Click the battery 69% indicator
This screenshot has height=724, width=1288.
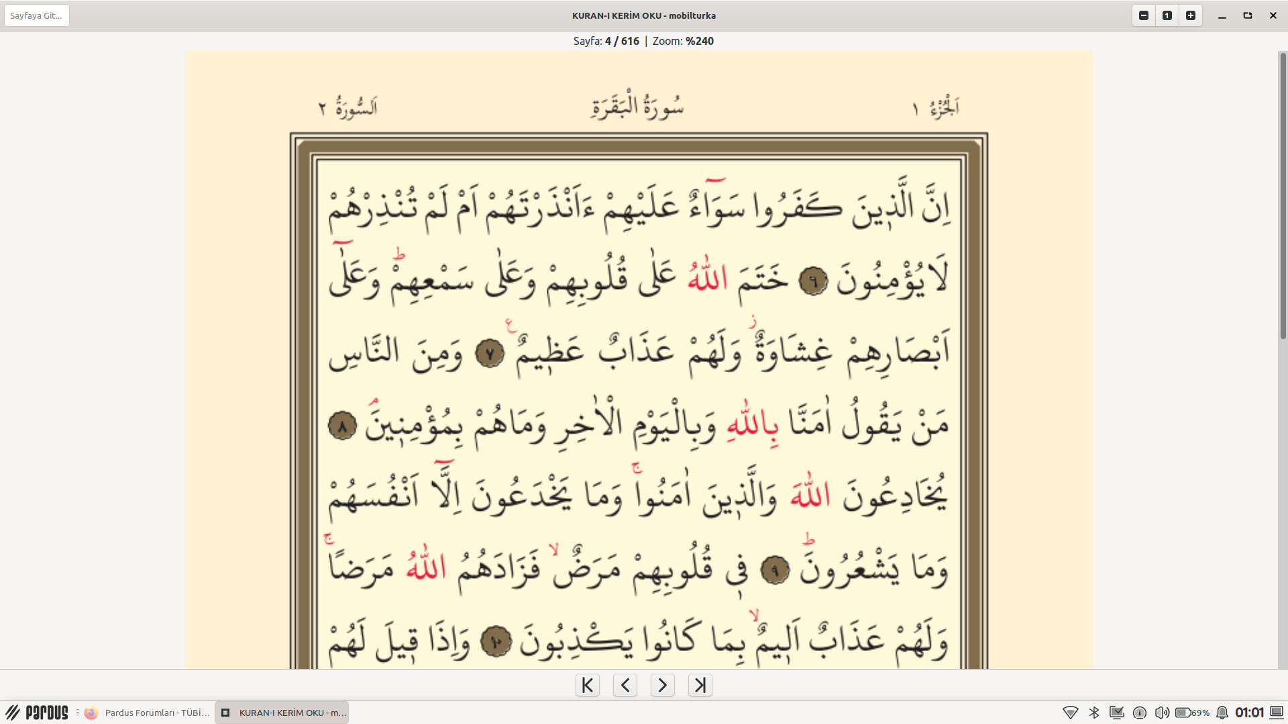[1192, 713]
